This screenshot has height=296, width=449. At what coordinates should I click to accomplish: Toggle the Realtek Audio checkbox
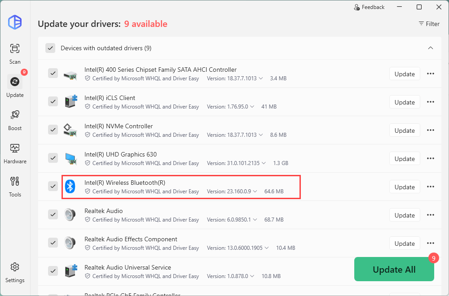53,215
